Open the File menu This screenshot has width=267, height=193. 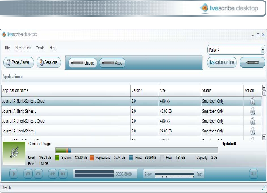pyautogui.click(x=7, y=48)
